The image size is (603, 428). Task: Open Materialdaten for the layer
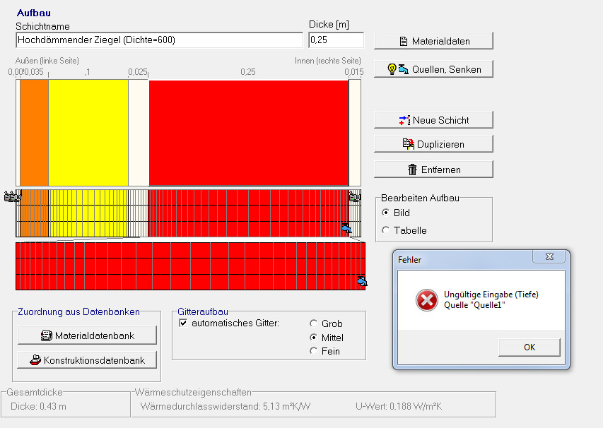pos(433,41)
